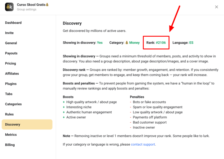This screenshot has width=224, height=159.
Task: Click the Skool group logo icon
Action: (9, 7)
